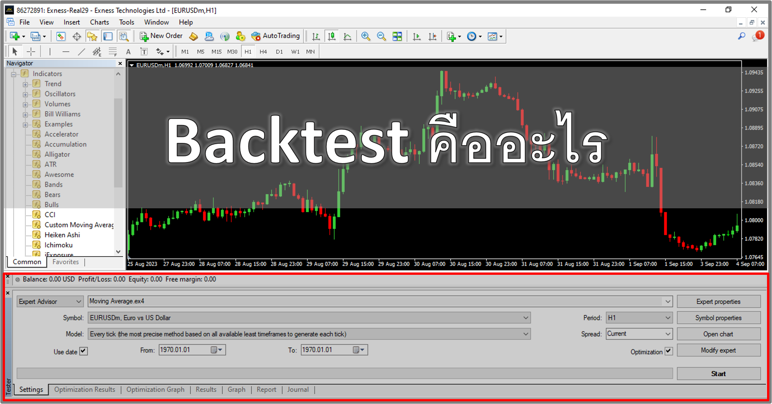772x404 pixels.
Task: Toggle AutoTrading on the toolbar
Action: (276, 36)
